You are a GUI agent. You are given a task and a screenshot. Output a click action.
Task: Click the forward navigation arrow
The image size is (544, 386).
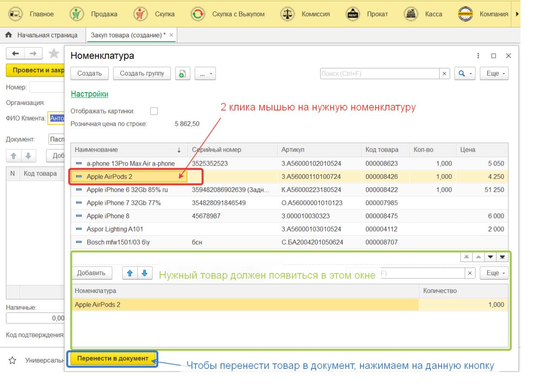(33, 54)
